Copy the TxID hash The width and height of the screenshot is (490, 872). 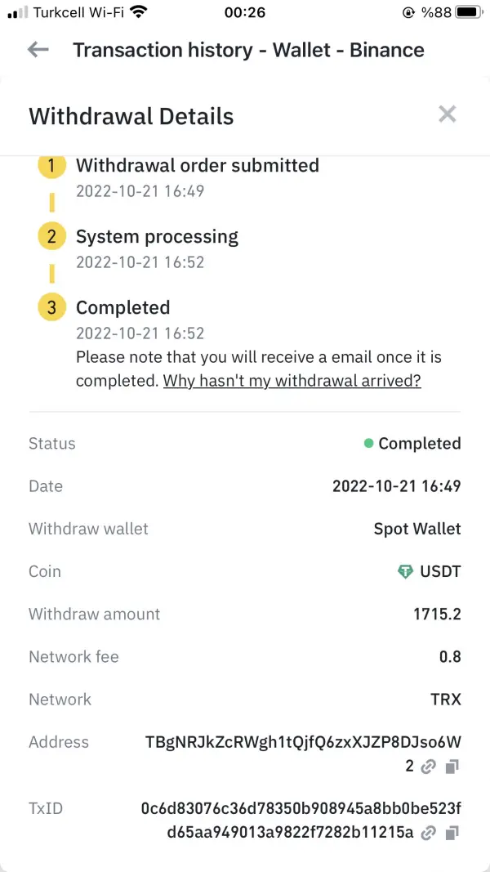click(452, 834)
